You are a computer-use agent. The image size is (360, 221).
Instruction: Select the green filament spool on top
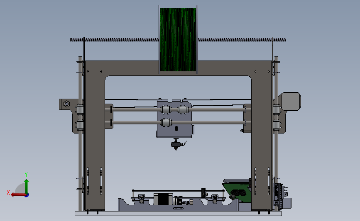tap(178, 40)
